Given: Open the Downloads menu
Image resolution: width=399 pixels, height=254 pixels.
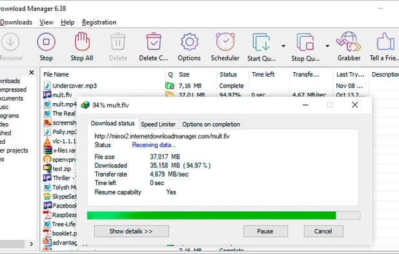Looking at the screenshot, I should (16, 23).
